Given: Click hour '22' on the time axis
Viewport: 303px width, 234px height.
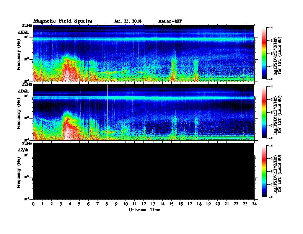Looking at the screenshot, I should (236, 204).
